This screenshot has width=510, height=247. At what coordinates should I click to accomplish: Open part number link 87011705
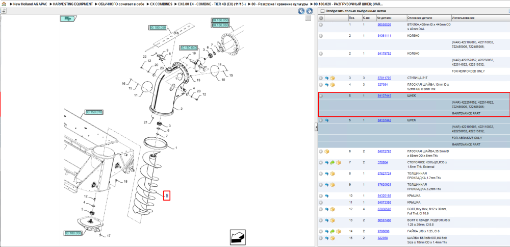coord(384,78)
